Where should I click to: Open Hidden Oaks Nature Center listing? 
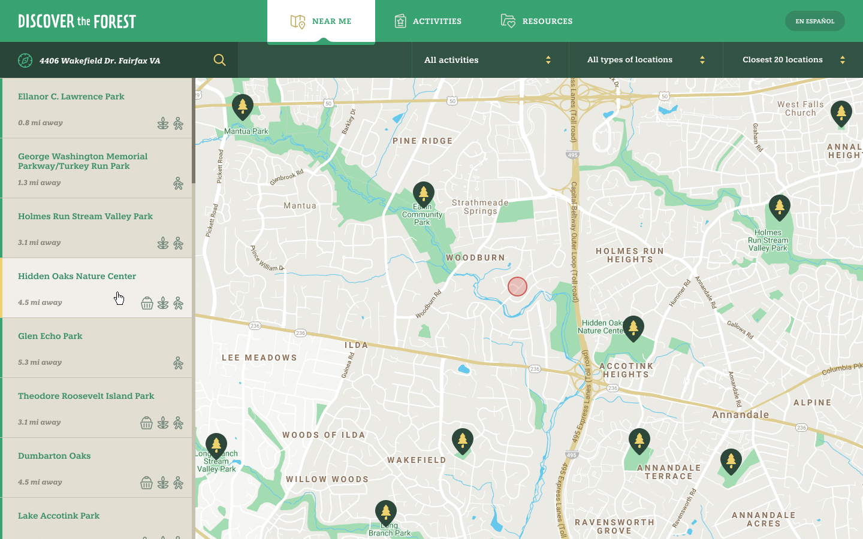[x=96, y=288]
